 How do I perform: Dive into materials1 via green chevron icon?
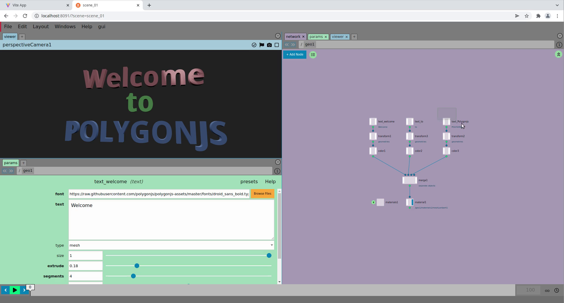tap(373, 202)
